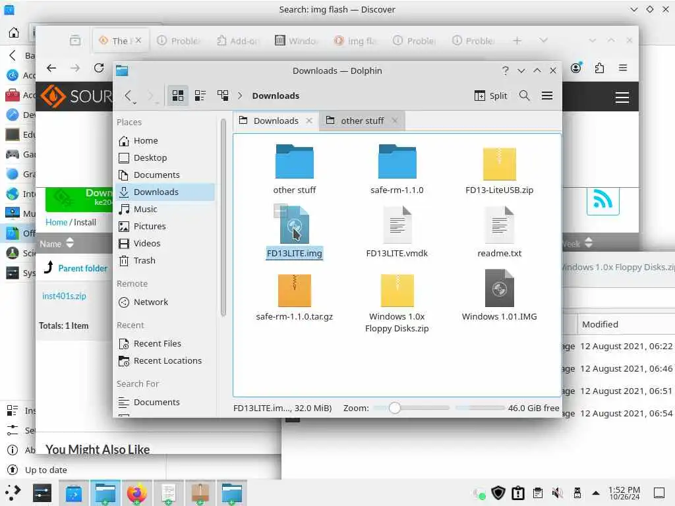Open new tab in Firefox
The height and width of the screenshot is (506, 675).
click(x=517, y=40)
